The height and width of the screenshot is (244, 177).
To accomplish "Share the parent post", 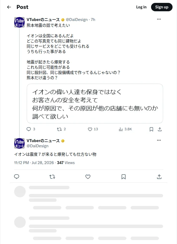I will (x=160, y=129).
